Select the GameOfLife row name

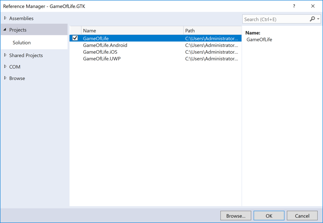tap(96, 38)
